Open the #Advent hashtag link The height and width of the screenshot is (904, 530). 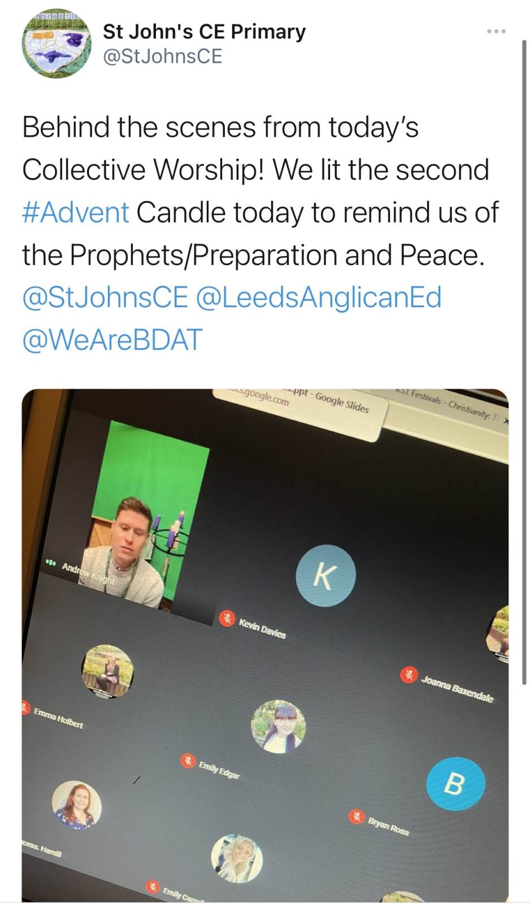click(76, 212)
